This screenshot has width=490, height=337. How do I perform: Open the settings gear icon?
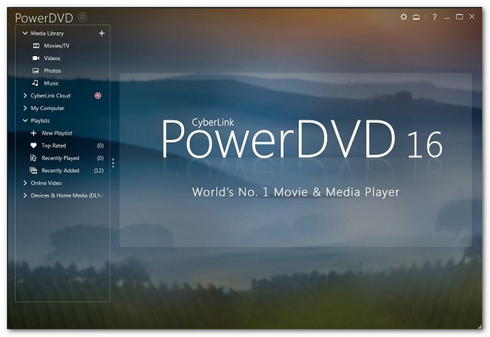pyautogui.click(x=403, y=17)
